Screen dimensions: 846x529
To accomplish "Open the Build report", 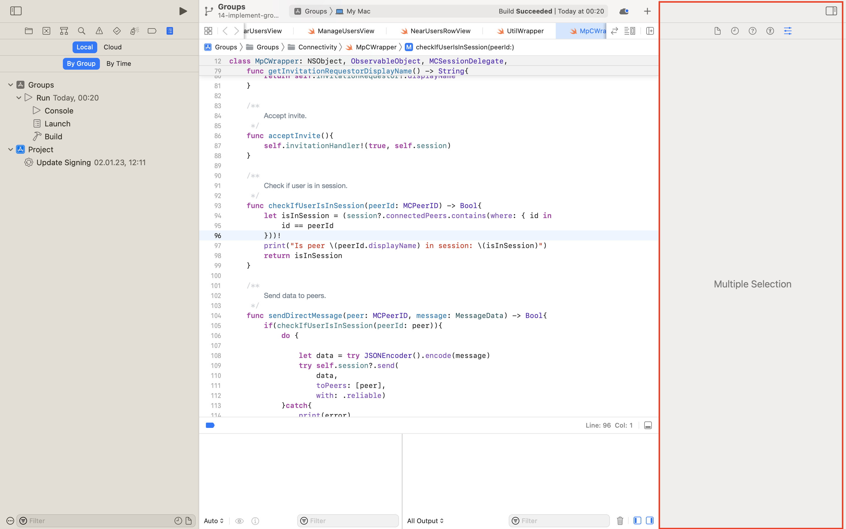I will point(53,136).
